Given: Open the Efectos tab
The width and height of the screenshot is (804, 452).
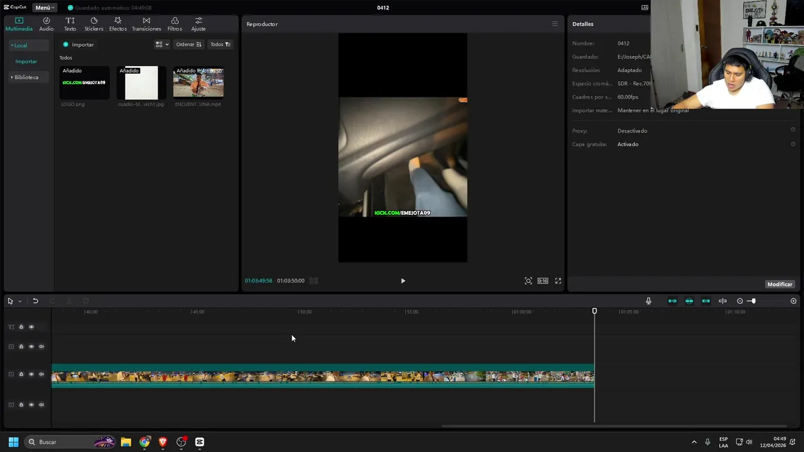Looking at the screenshot, I should [x=117, y=24].
